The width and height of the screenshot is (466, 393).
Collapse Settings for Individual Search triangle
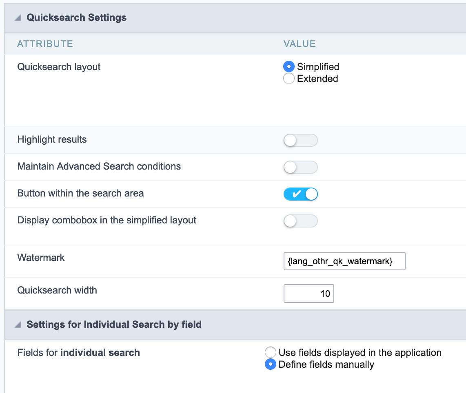click(18, 325)
